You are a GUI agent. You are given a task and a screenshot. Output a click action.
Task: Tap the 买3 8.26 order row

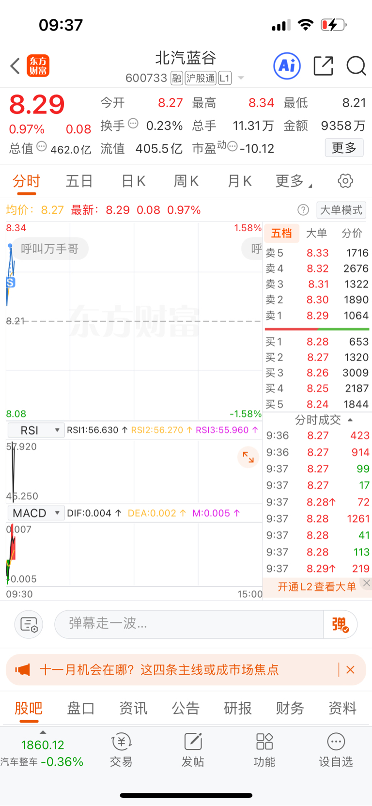317,373
